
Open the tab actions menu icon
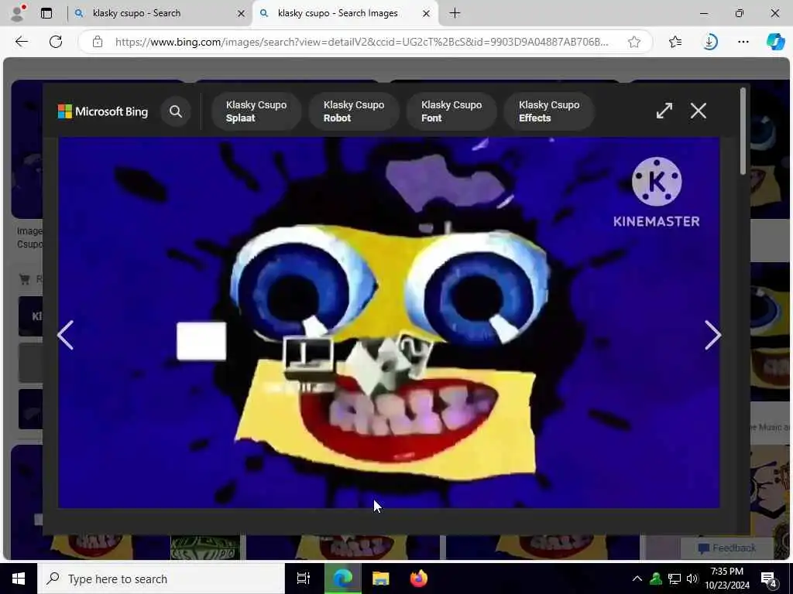point(46,13)
